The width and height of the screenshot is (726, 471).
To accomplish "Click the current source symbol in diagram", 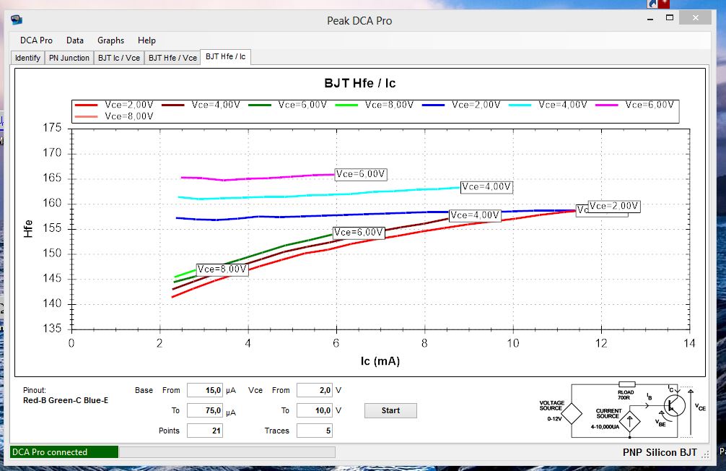I will click(x=630, y=422).
